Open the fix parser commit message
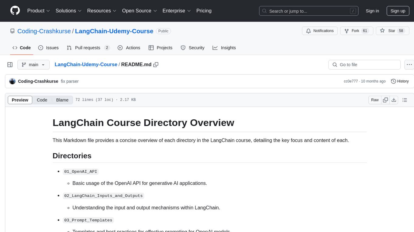414x232 pixels. point(69,81)
